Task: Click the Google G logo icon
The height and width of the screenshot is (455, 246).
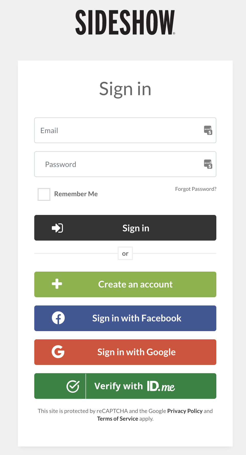Action: (x=58, y=352)
